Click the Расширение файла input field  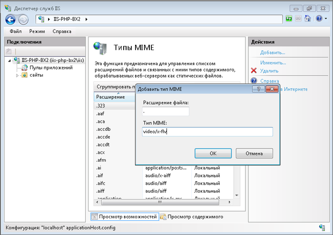tap(166, 111)
